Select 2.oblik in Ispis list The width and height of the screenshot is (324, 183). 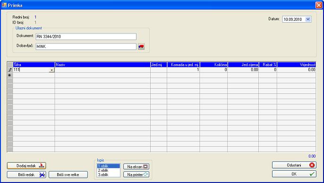click(109, 170)
